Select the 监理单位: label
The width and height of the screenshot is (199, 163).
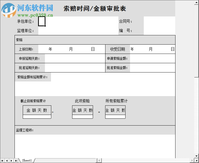point(26,31)
